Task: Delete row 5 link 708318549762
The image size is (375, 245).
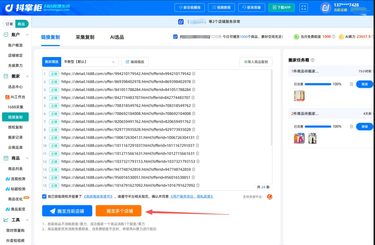Action: click(x=193, y=106)
